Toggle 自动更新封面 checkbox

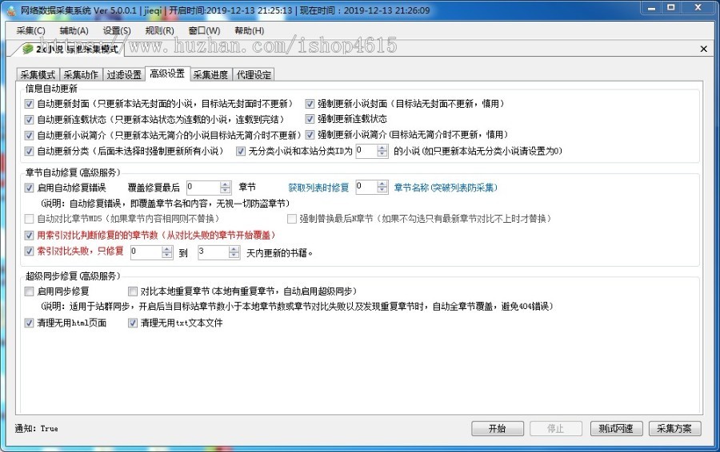[x=29, y=104]
